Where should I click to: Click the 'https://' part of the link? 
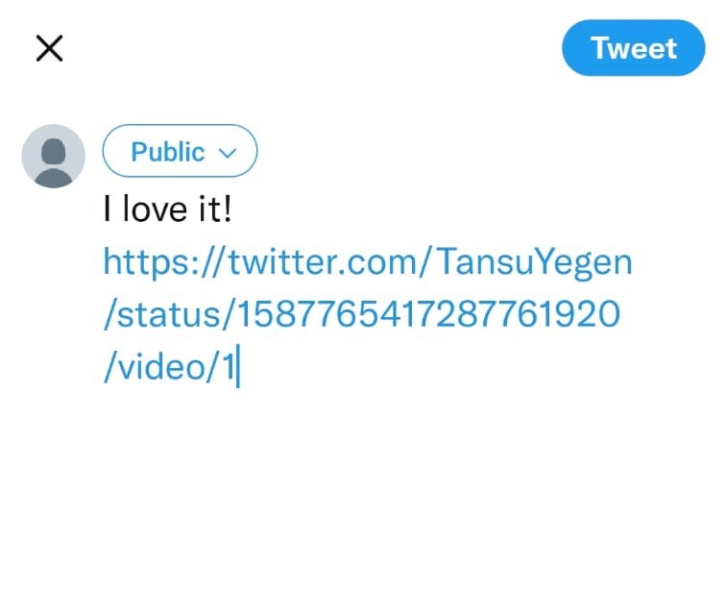tap(163, 262)
